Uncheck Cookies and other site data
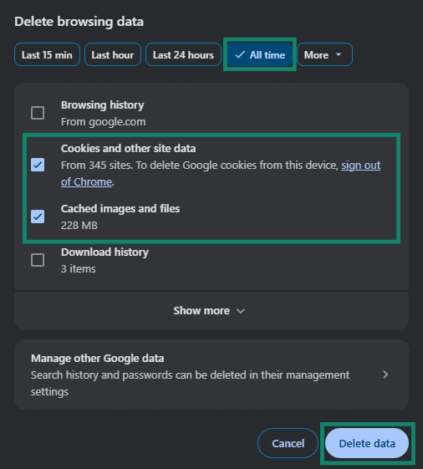 (x=38, y=165)
